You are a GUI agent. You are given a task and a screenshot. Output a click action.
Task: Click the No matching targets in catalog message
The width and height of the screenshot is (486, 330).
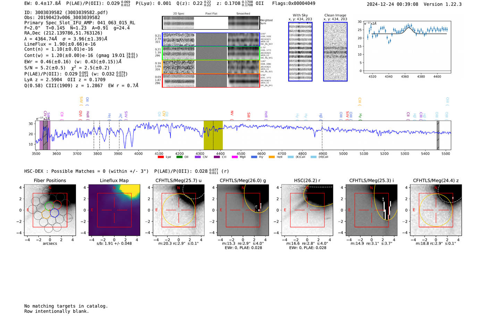click(x=66, y=306)
